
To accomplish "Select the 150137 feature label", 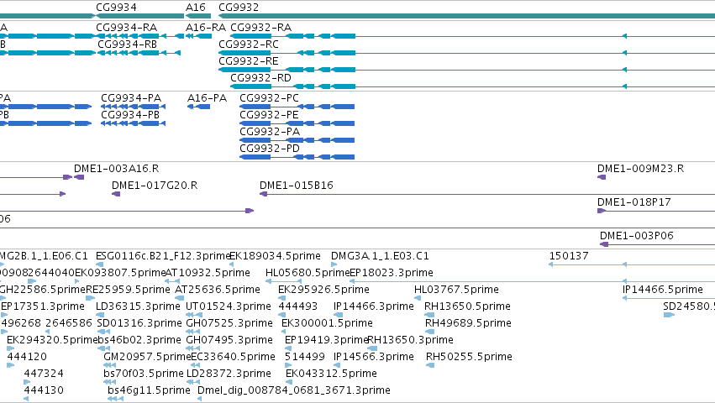I will 569,256.
